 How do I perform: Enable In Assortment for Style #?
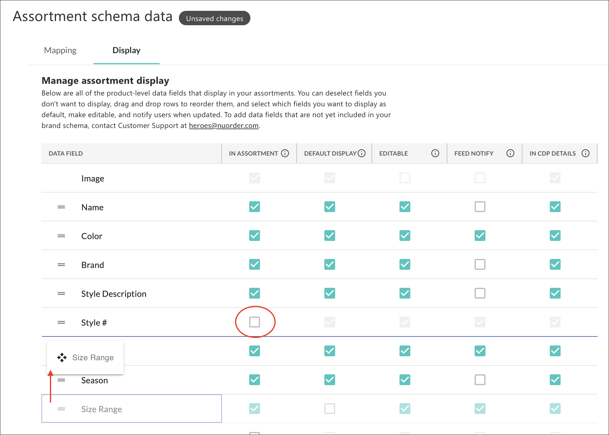tap(255, 322)
